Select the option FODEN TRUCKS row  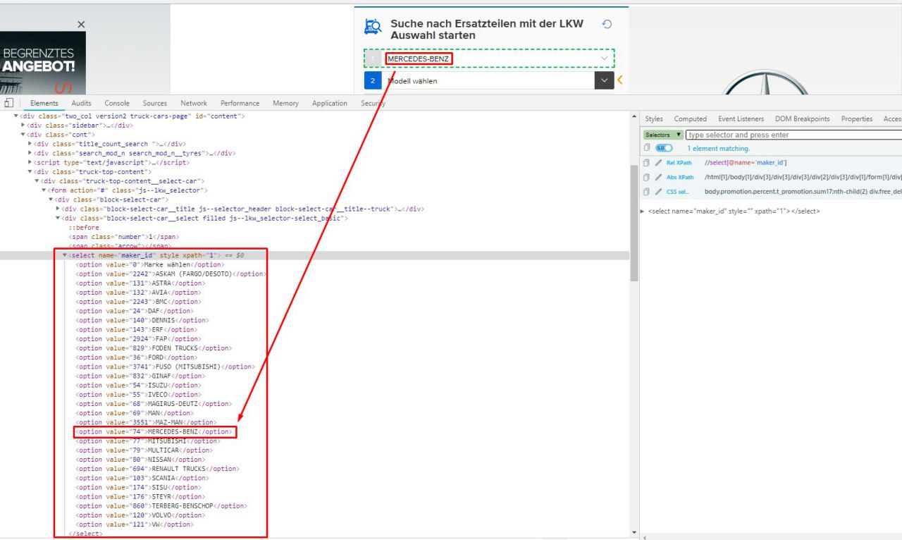coord(153,348)
